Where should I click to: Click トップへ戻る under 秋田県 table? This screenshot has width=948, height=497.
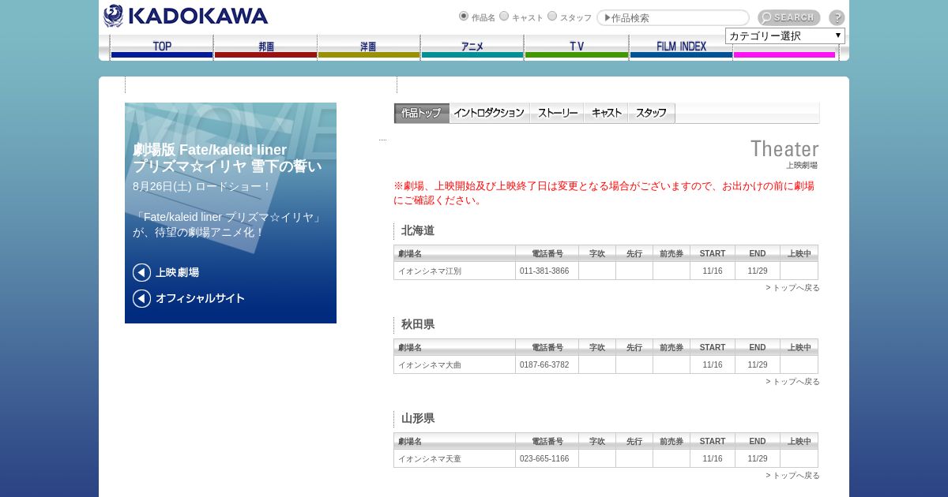click(x=792, y=382)
